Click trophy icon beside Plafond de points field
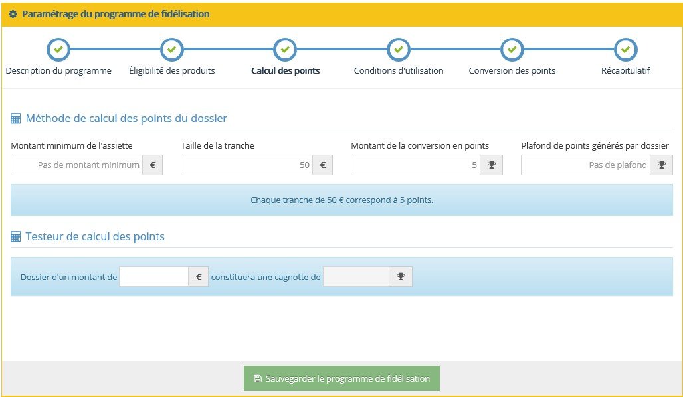The width and height of the screenshot is (683, 397). (662, 165)
